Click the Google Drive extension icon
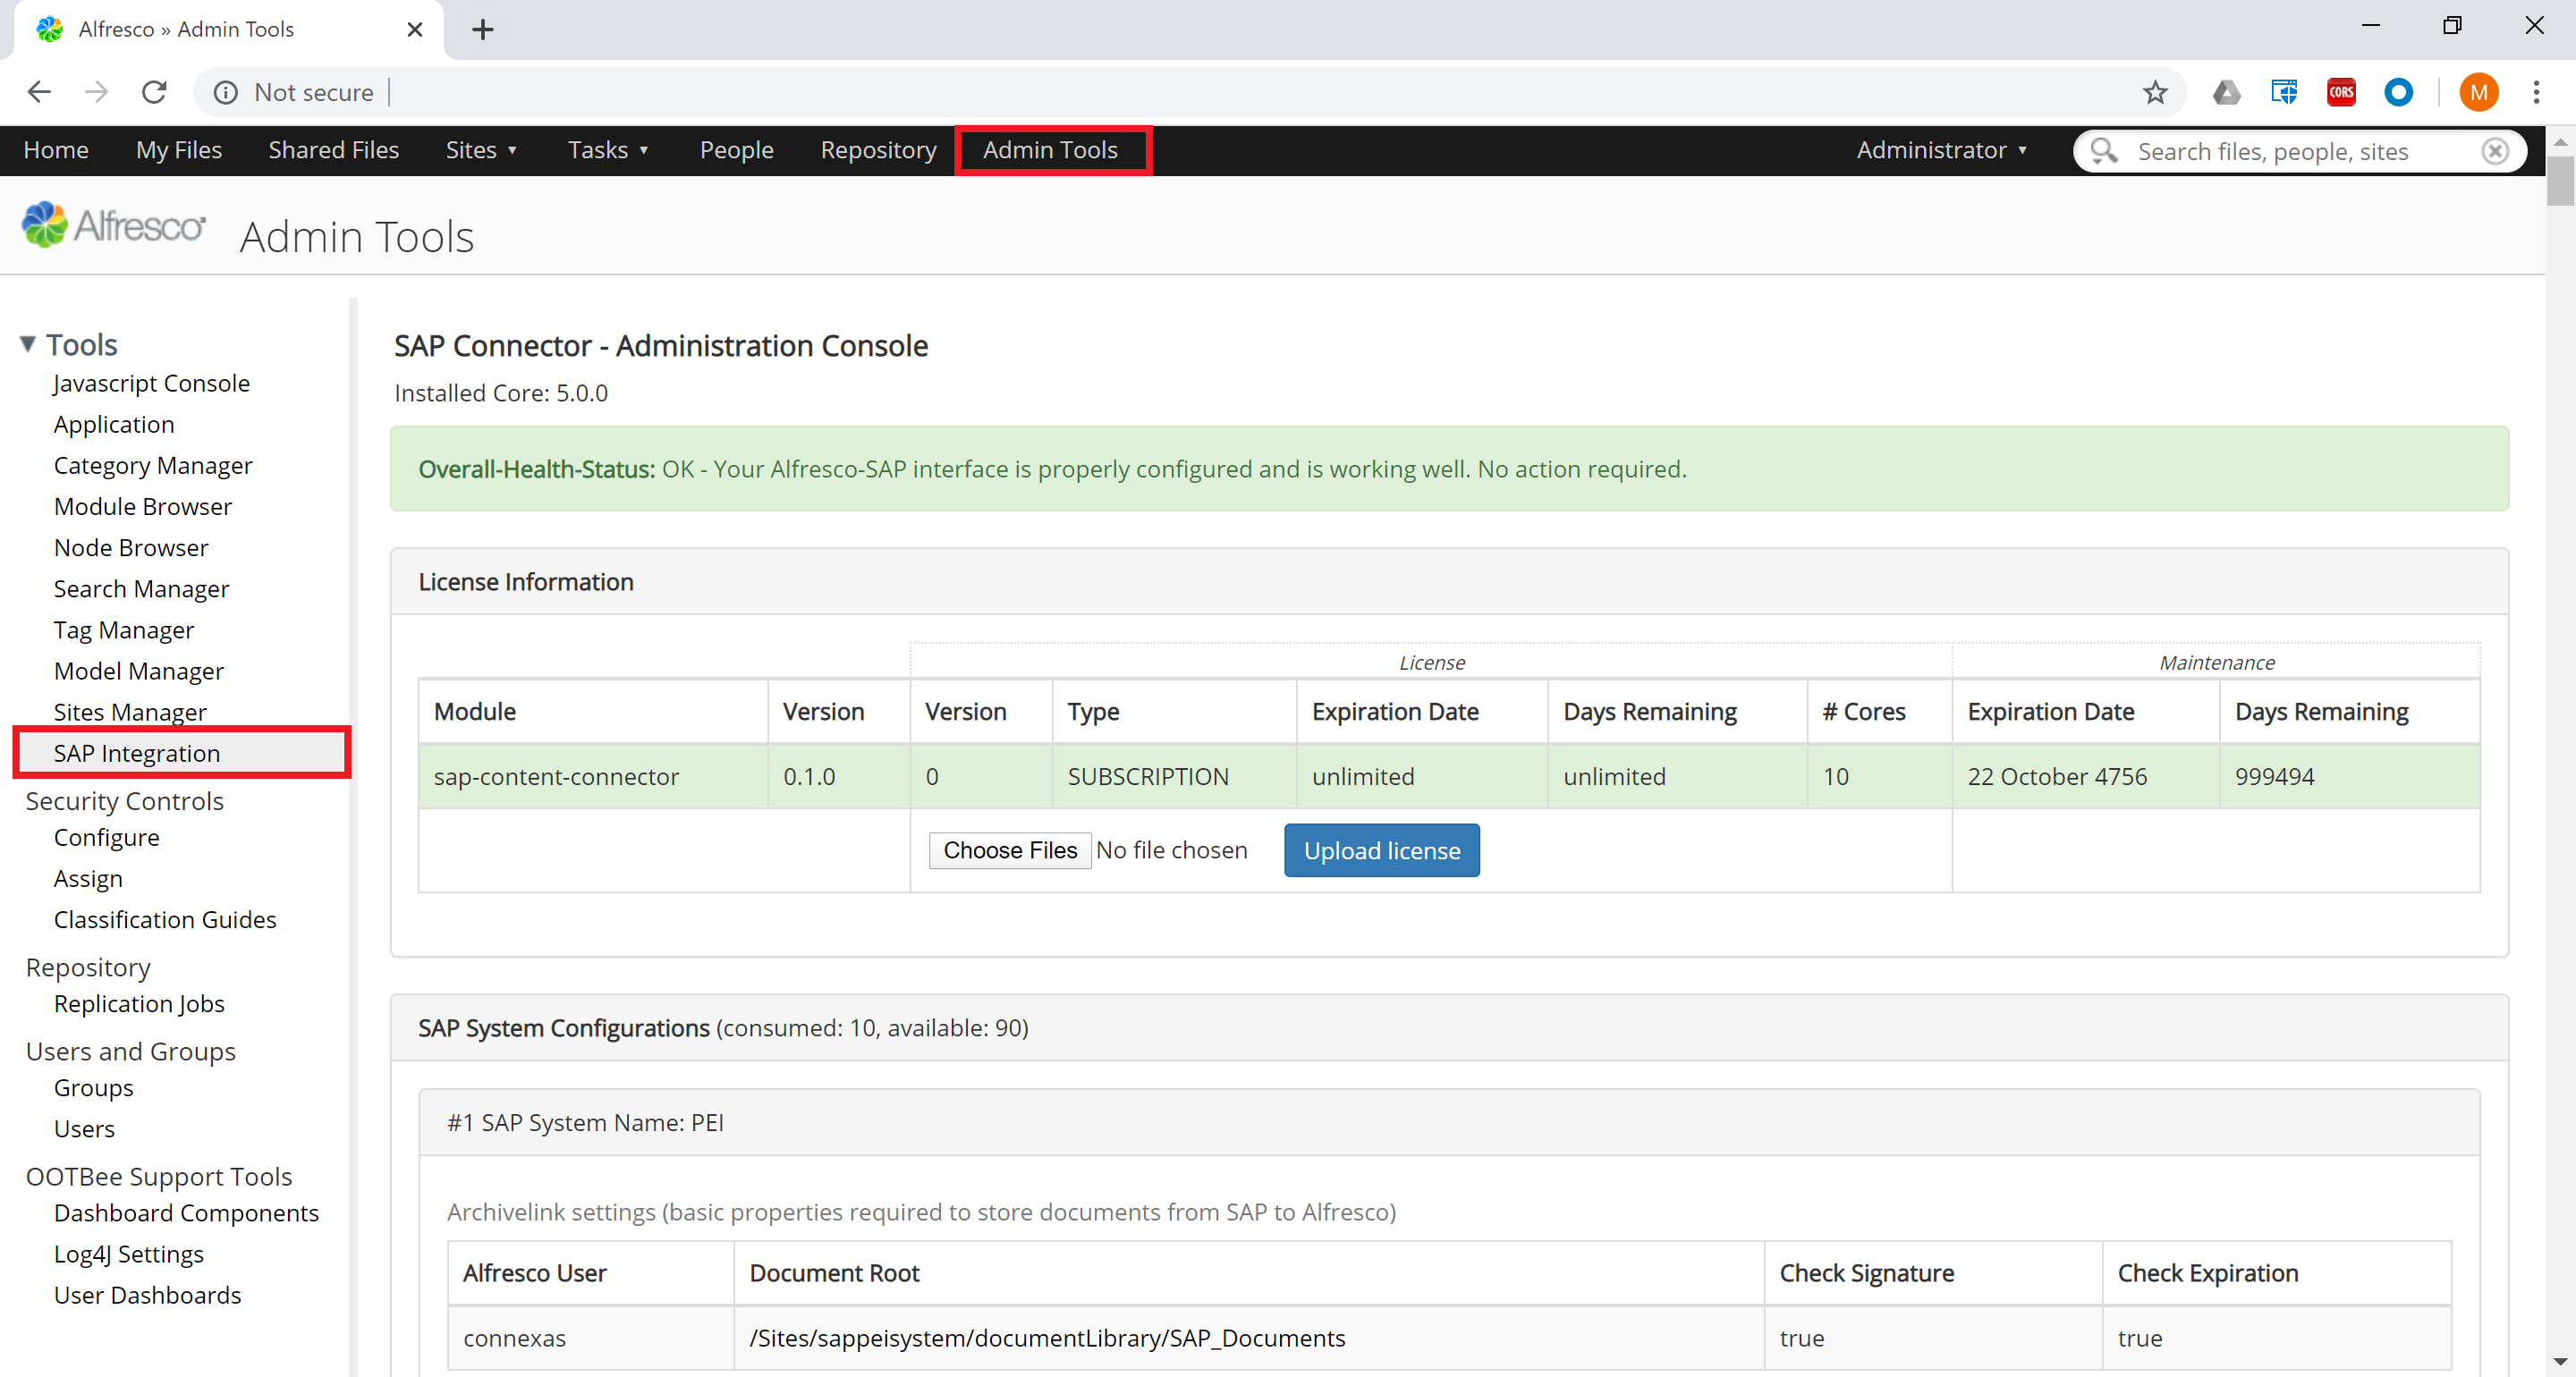Viewport: 2576px width, 1377px height. click(2227, 92)
